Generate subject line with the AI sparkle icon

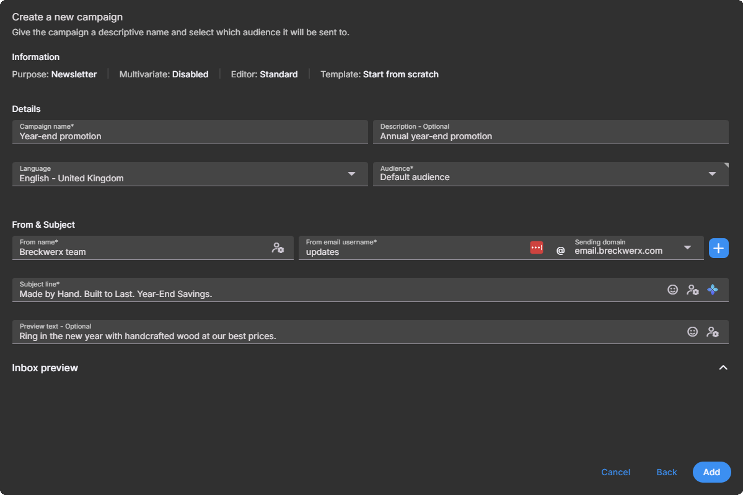pyautogui.click(x=713, y=289)
